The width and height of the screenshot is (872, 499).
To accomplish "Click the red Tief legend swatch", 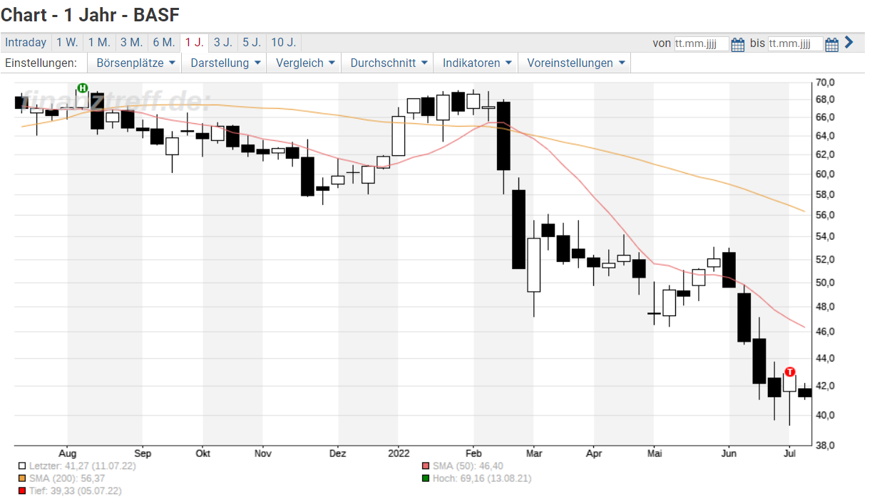I will tap(23, 492).
